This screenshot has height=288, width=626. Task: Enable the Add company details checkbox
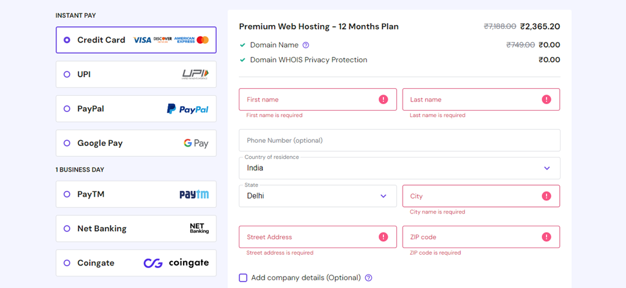coord(243,278)
